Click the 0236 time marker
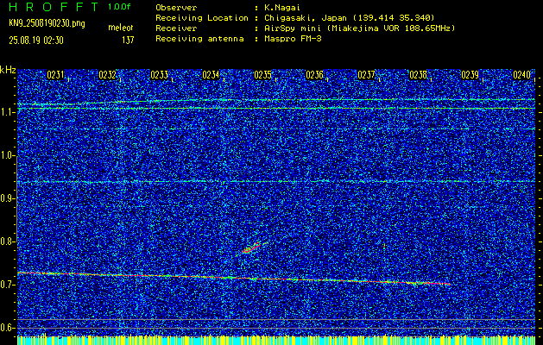 point(314,75)
